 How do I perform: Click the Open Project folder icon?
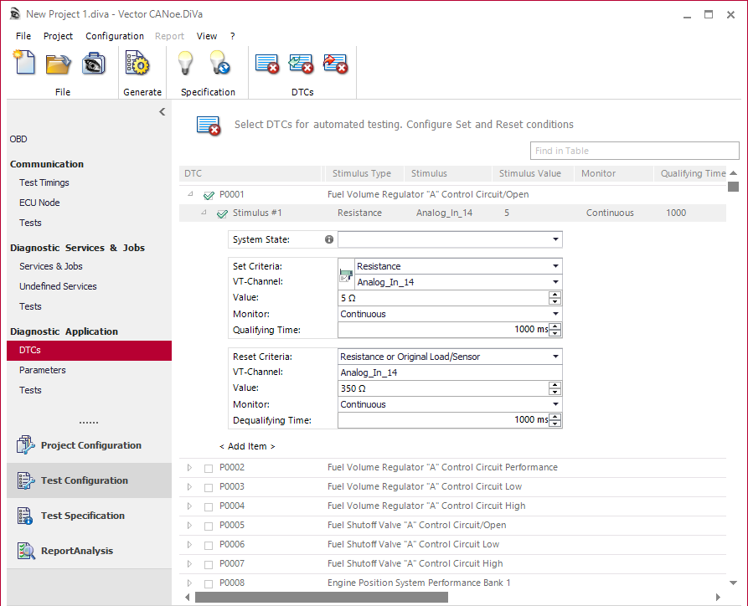[x=58, y=64]
